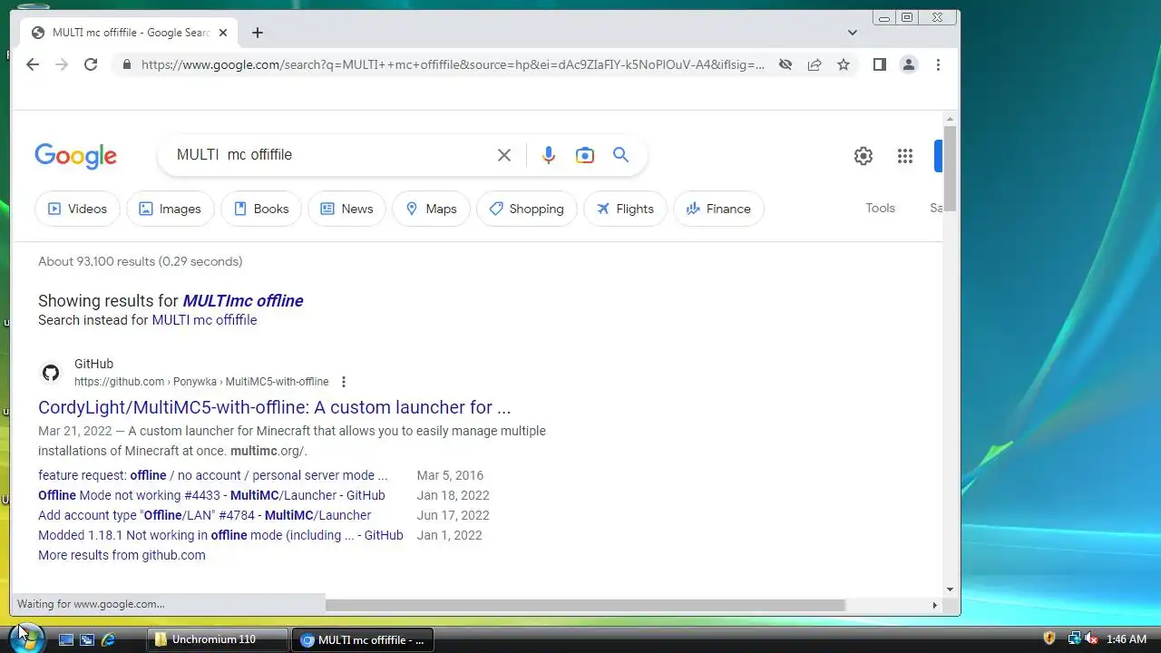Click the GitHub favicon on result
The height and width of the screenshot is (653, 1161).
click(51, 373)
